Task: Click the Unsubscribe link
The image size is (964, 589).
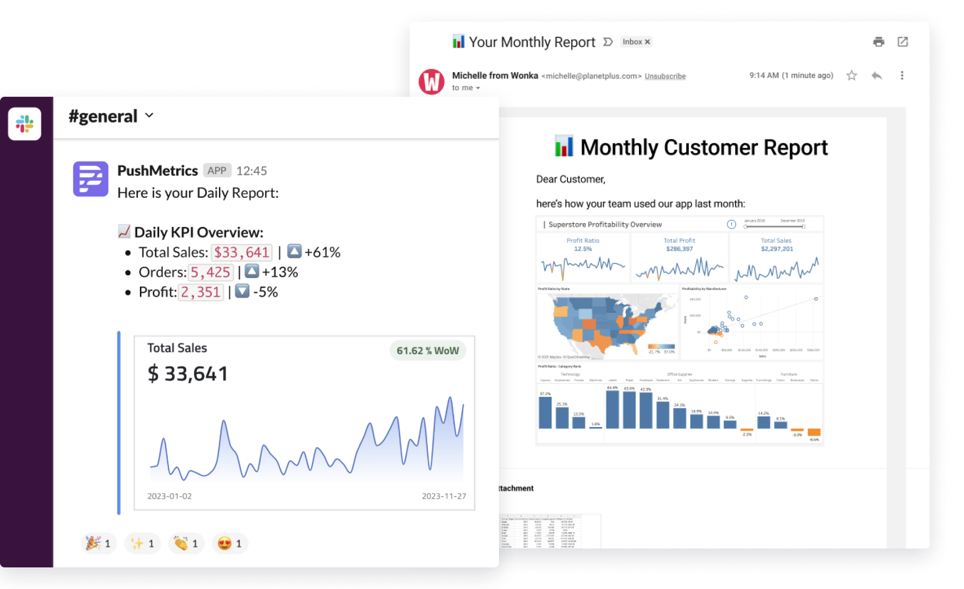Action: [665, 76]
